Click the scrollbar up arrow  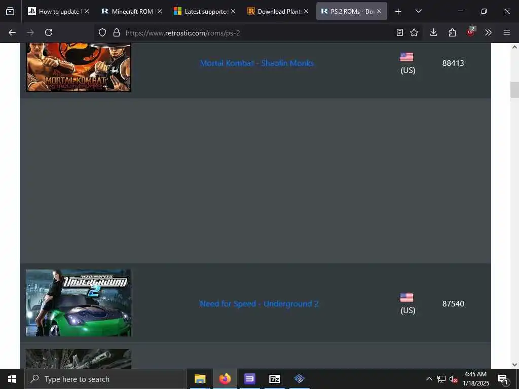(514, 47)
